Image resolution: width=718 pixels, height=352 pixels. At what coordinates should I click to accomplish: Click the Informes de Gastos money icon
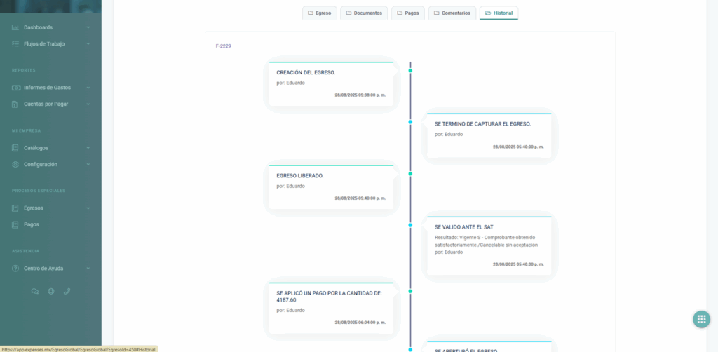15,88
